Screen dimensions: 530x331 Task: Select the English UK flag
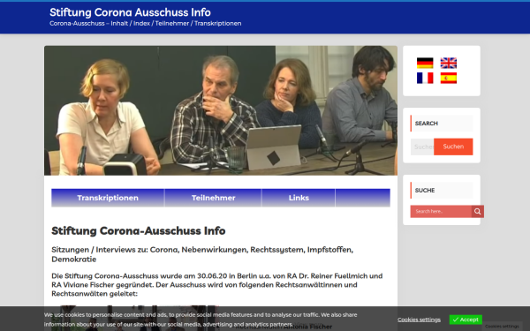click(x=449, y=63)
